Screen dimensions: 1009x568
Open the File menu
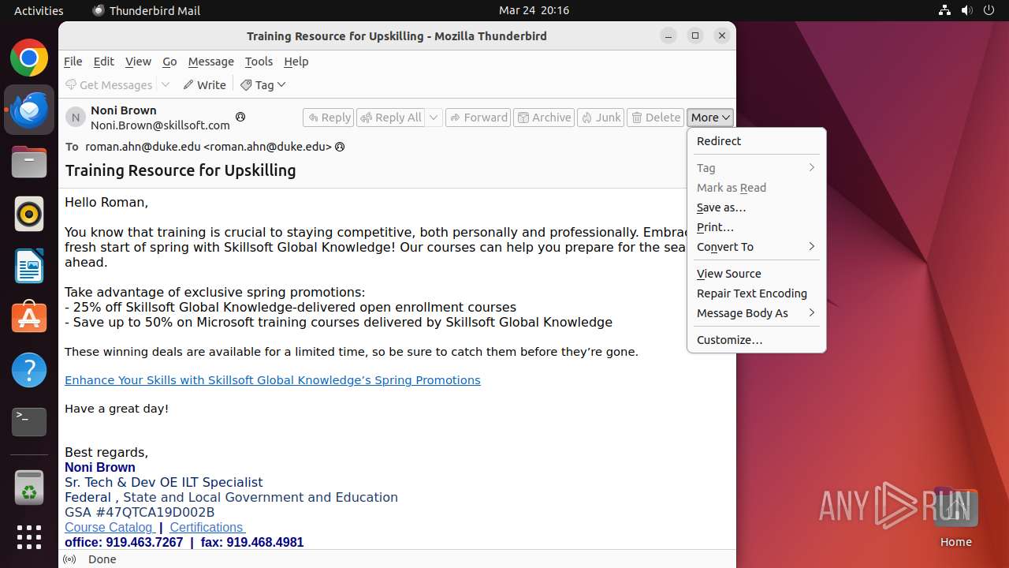(73, 62)
